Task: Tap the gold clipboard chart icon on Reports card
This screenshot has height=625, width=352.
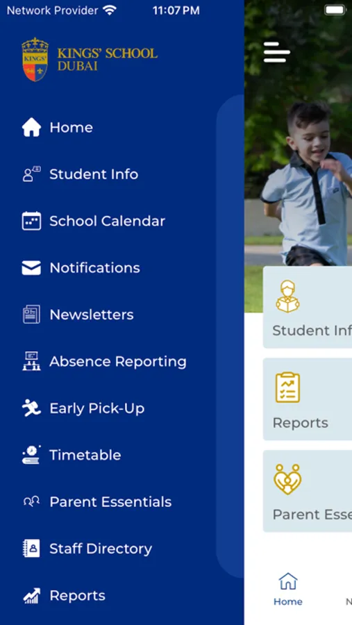Action: point(287,387)
